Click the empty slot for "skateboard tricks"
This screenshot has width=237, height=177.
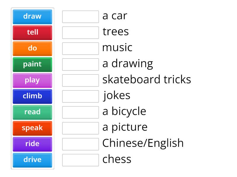(81, 81)
